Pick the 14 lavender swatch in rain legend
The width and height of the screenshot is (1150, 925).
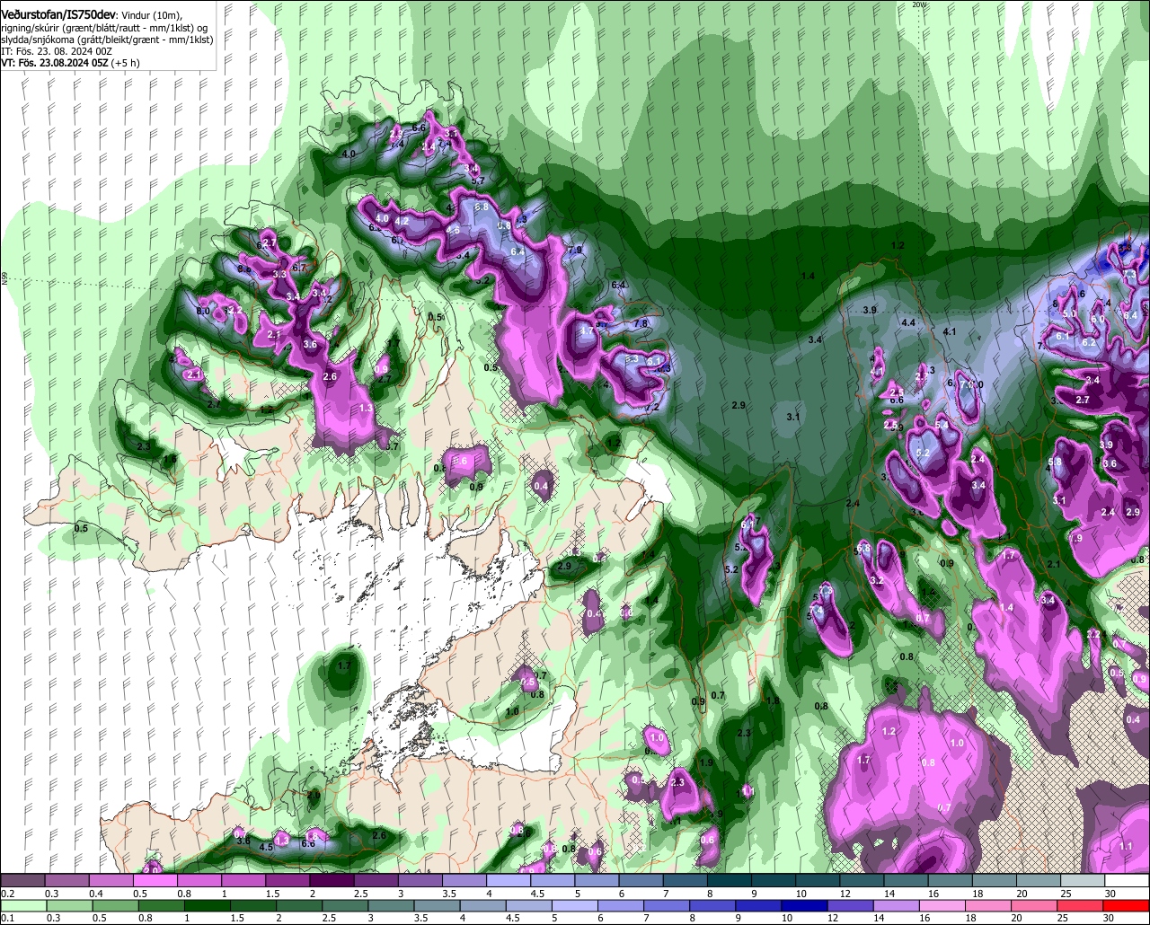coord(898,905)
